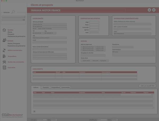This screenshot has height=121, width=159.
Task: Click the agence effectif field
Action: 94,30
